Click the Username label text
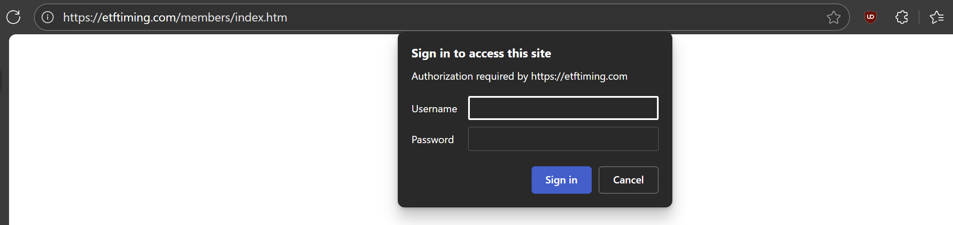953x225 pixels. coord(434,109)
